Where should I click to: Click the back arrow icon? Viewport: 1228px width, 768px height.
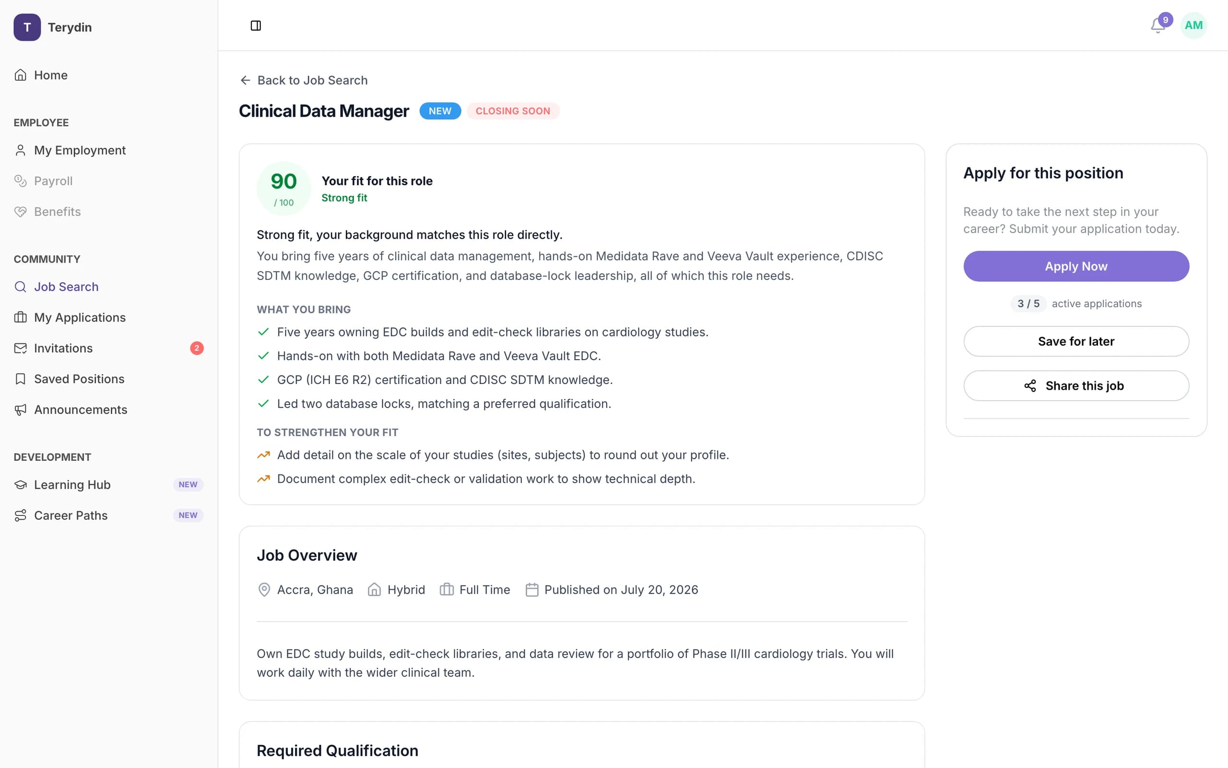(245, 80)
